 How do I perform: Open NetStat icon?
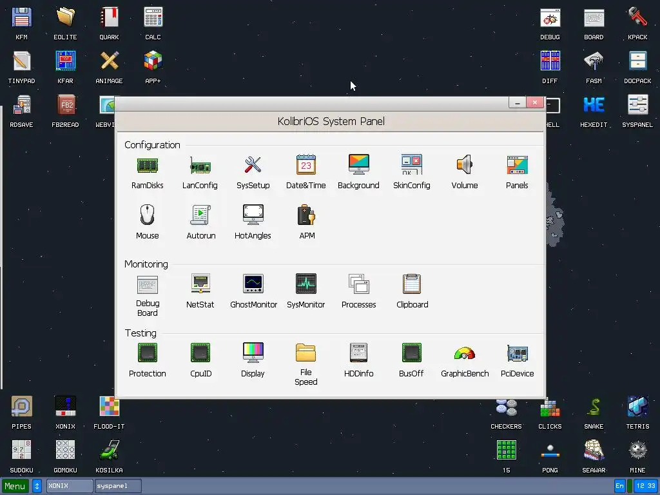pyautogui.click(x=200, y=284)
